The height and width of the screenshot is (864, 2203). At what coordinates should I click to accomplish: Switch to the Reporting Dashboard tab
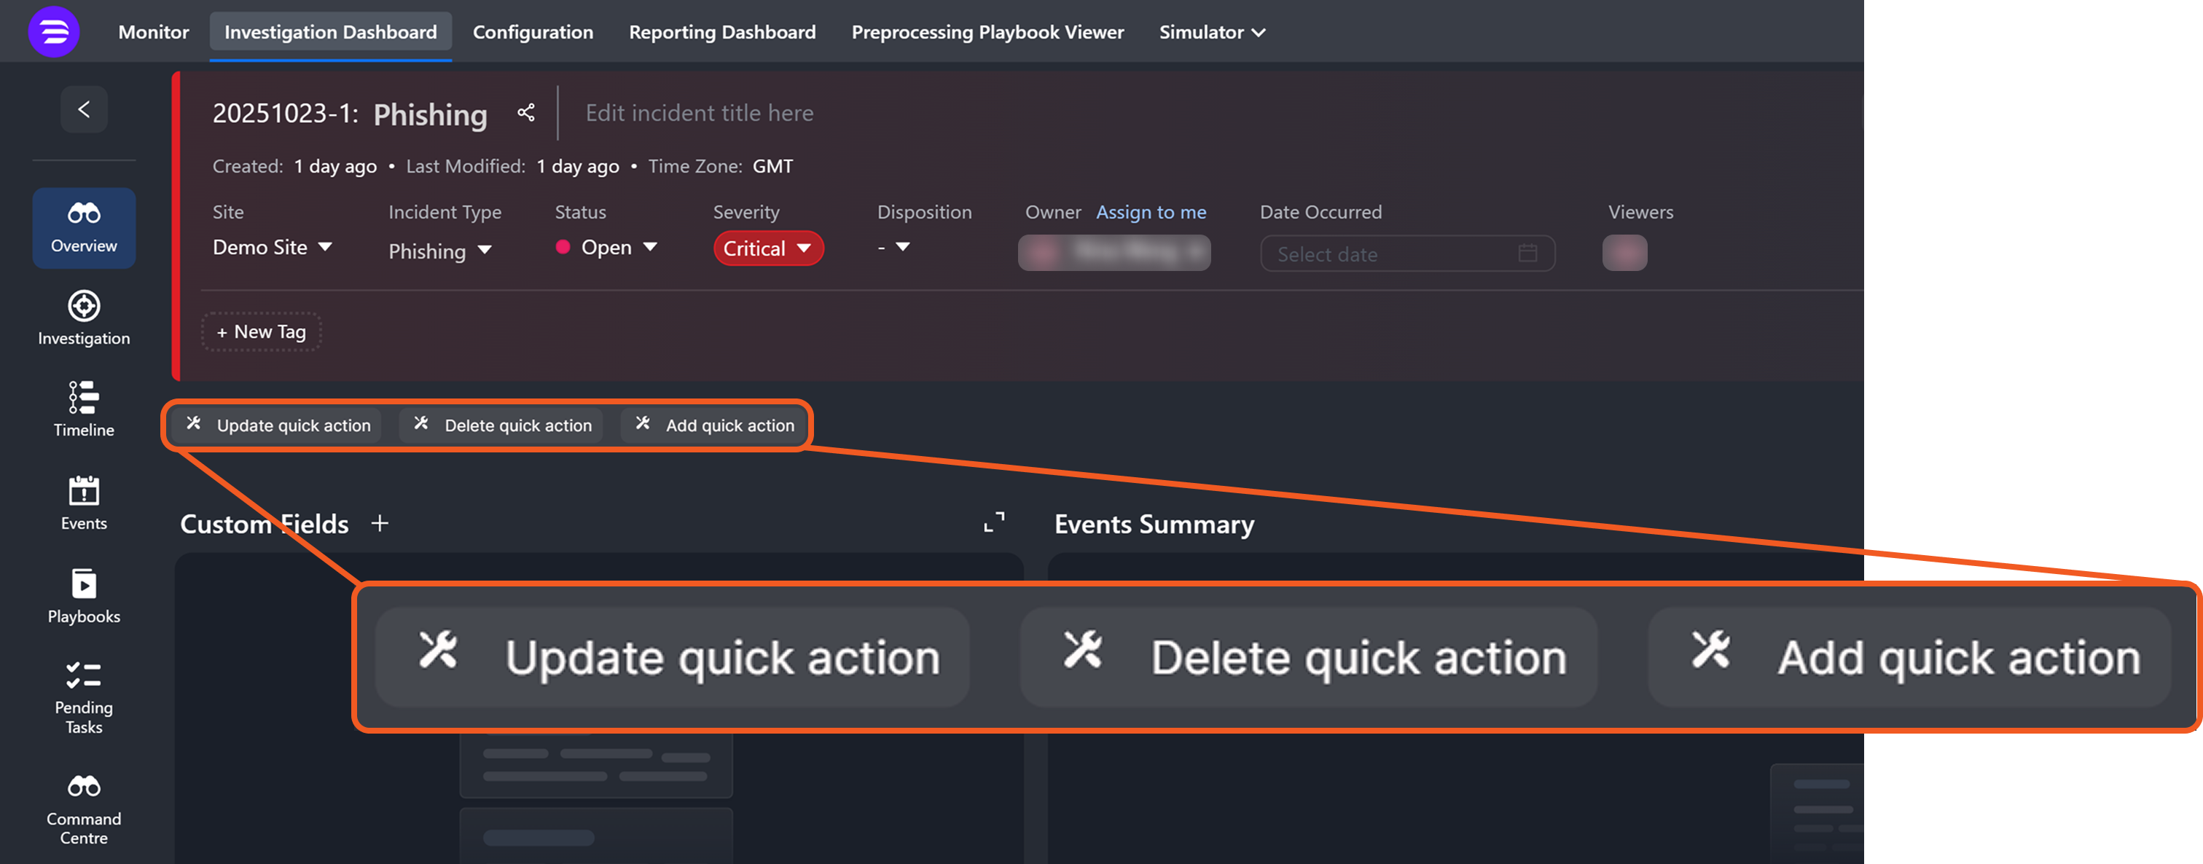click(721, 33)
